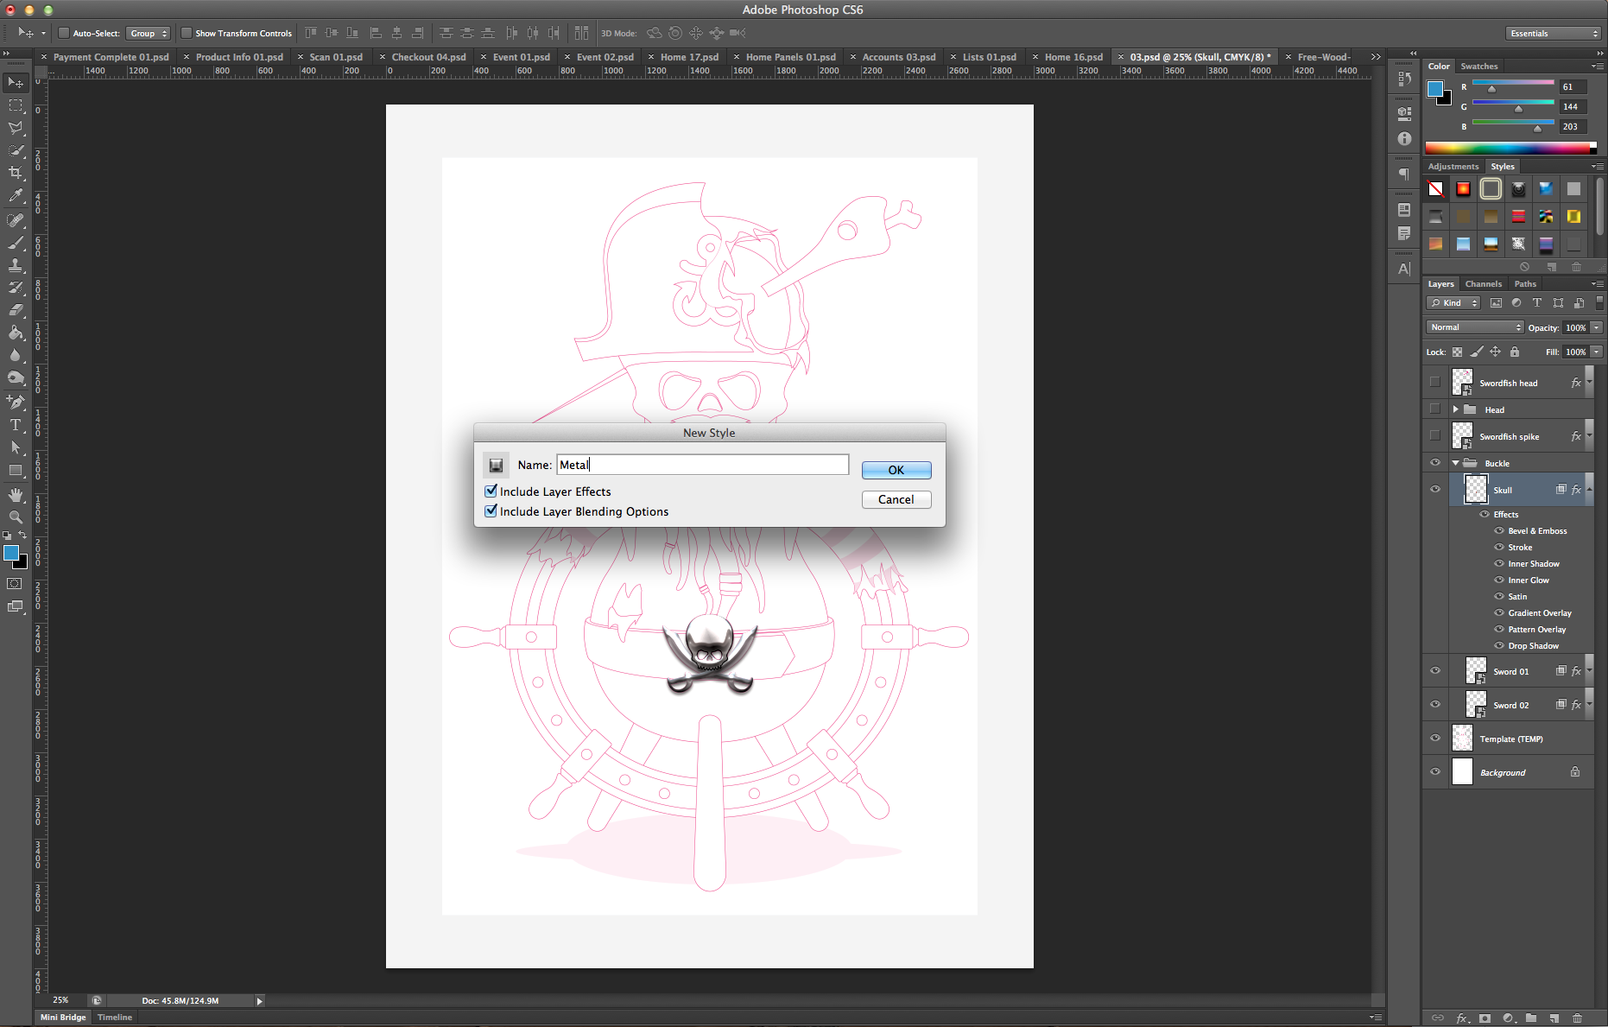Enable Show Transform Controls checkbox
Viewport: 1608px width, 1027px height.
[186, 34]
